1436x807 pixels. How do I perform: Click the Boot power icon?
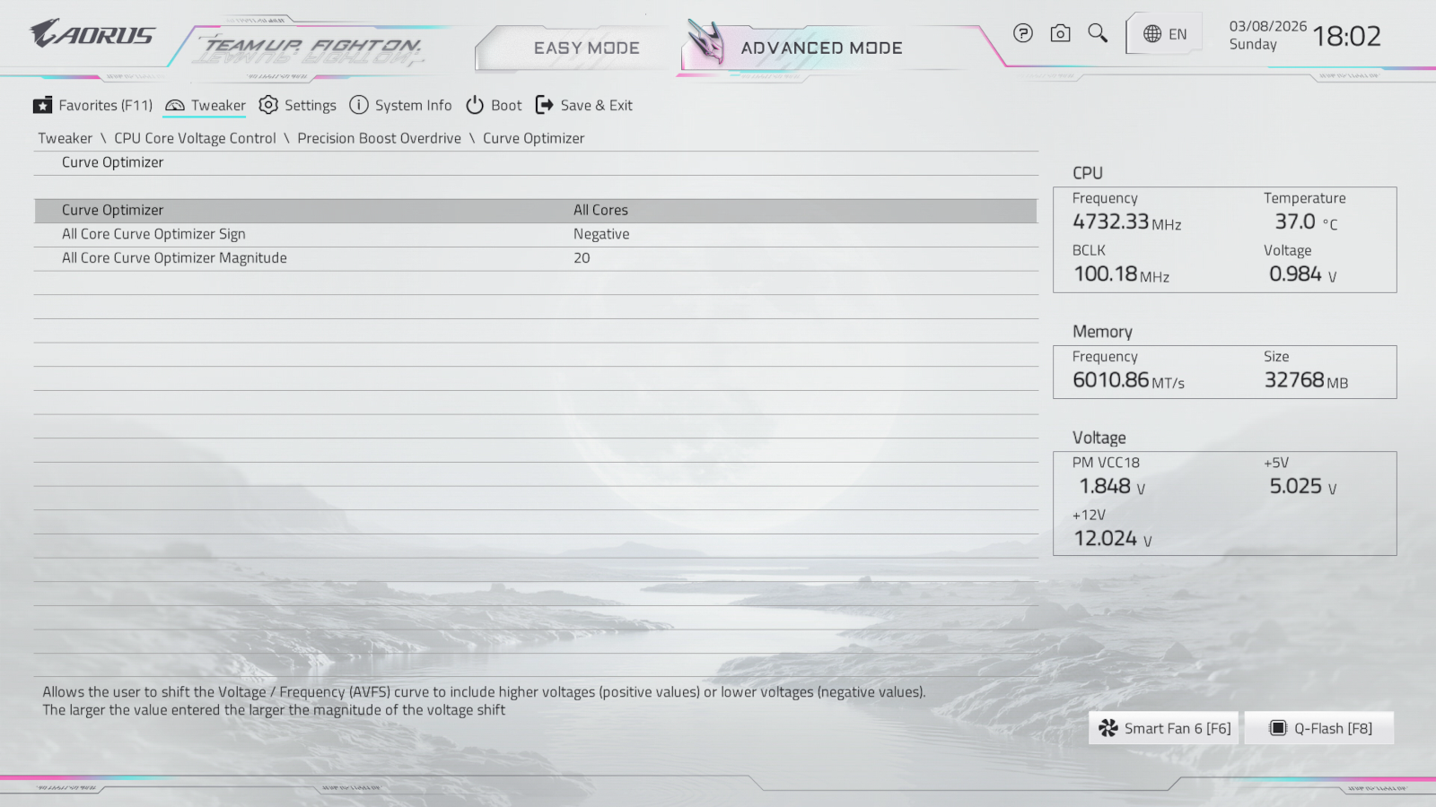[x=475, y=105]
